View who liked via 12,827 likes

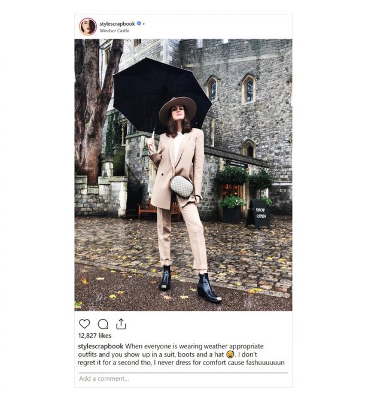click(95, 336)
